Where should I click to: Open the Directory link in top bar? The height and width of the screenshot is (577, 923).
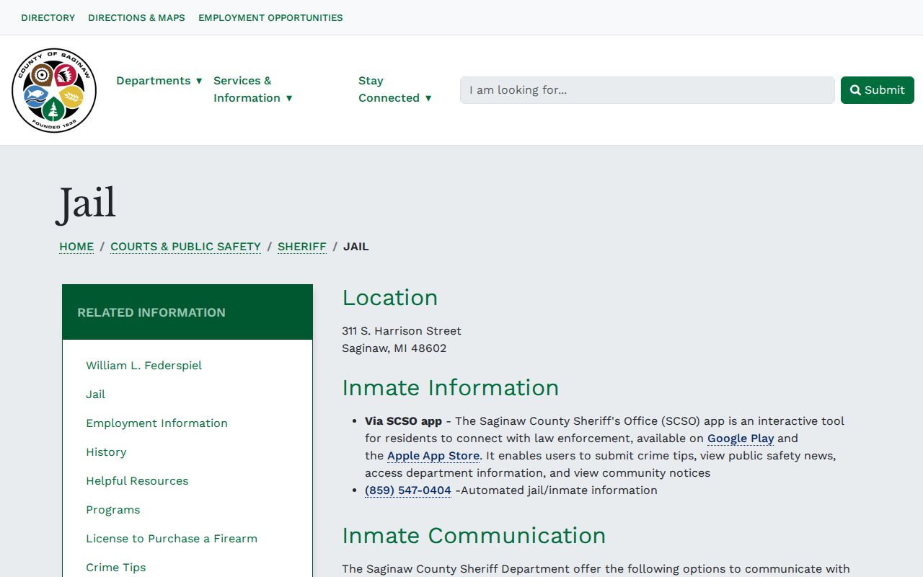[48, 17]
